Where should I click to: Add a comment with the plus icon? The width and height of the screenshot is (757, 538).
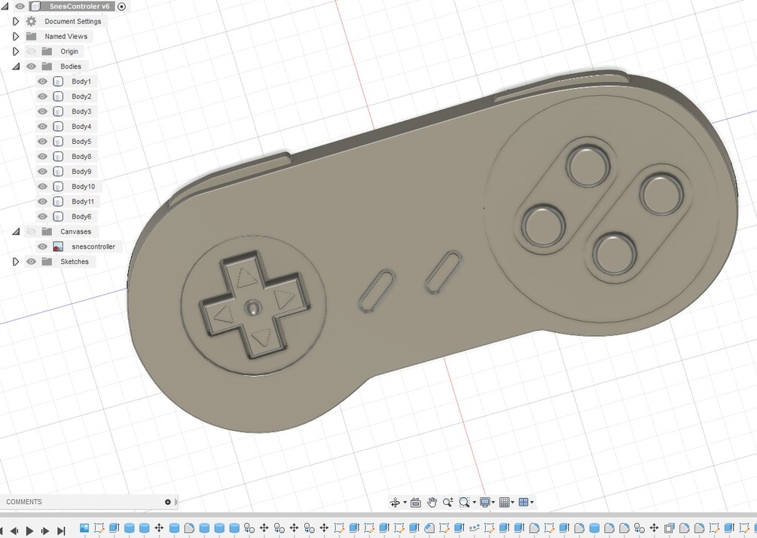[167, 502]
